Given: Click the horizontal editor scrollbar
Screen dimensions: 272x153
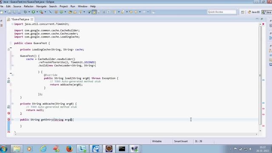Looking at the screenshot, I should (136, 134).
